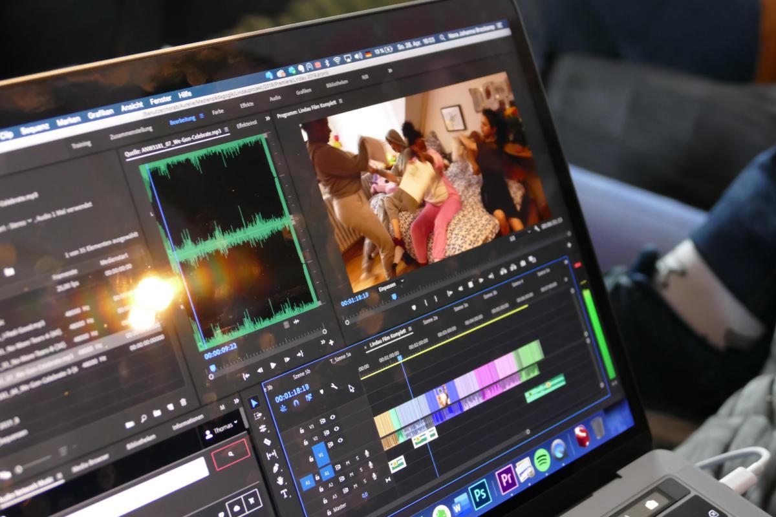Switch to the Farbe workspace tab
This screenshot has width=776, height=517.
(x=217, y=112)
